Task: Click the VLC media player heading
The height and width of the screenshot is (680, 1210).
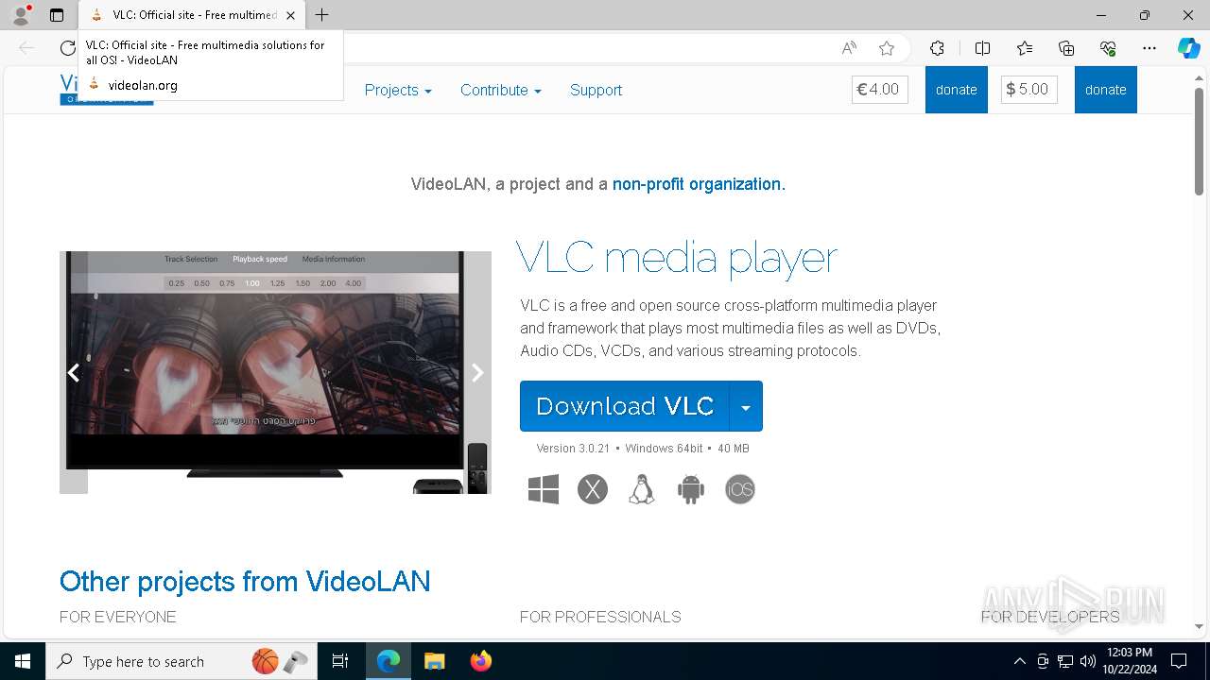Action: point(677,257)
